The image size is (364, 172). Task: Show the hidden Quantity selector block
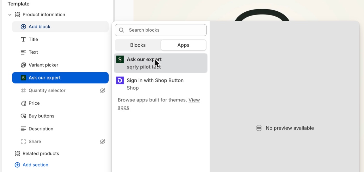[x=103, y=90]
